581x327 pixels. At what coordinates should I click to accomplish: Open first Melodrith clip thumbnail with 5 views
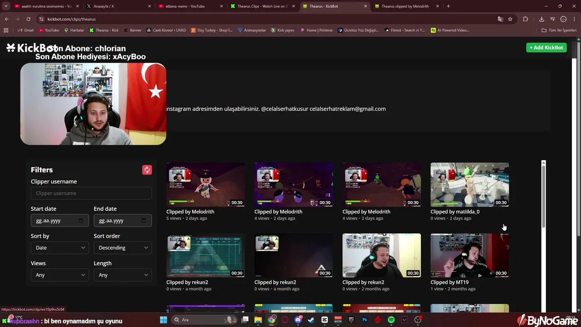pyautogui.click(x=206, y=184)
